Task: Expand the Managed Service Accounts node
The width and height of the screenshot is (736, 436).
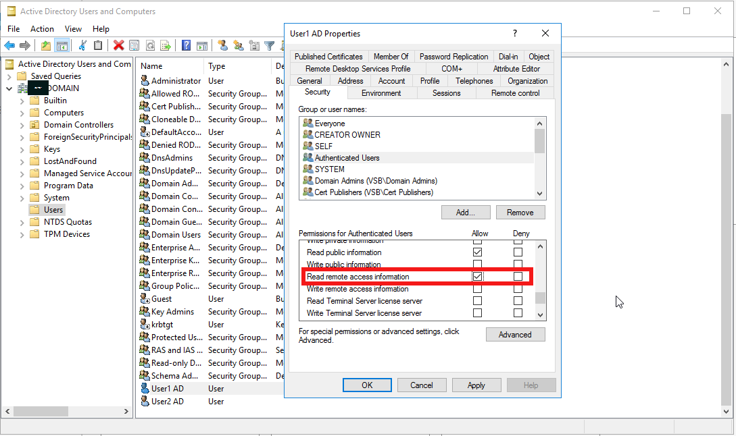Action: tap(22, 173)
